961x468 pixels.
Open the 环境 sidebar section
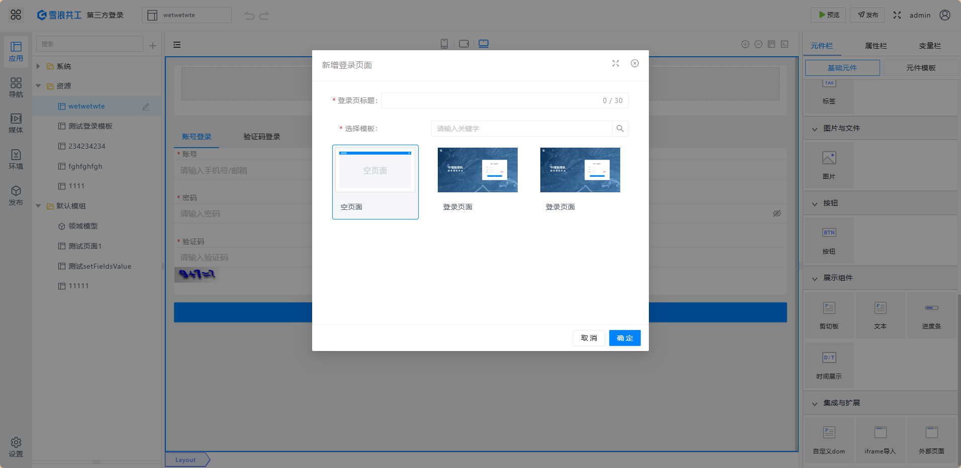point(16,160)
